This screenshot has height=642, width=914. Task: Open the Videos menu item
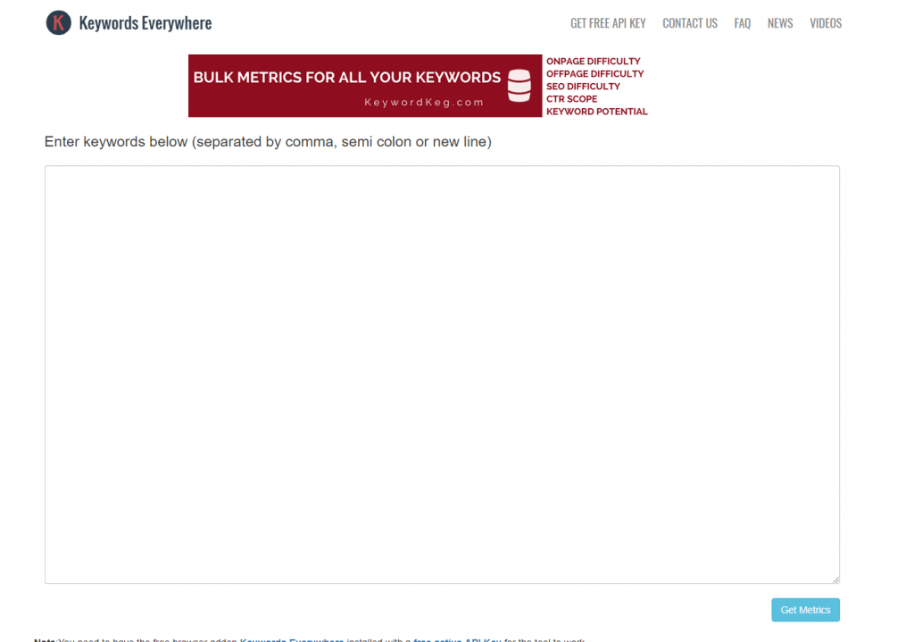[826, 23]
